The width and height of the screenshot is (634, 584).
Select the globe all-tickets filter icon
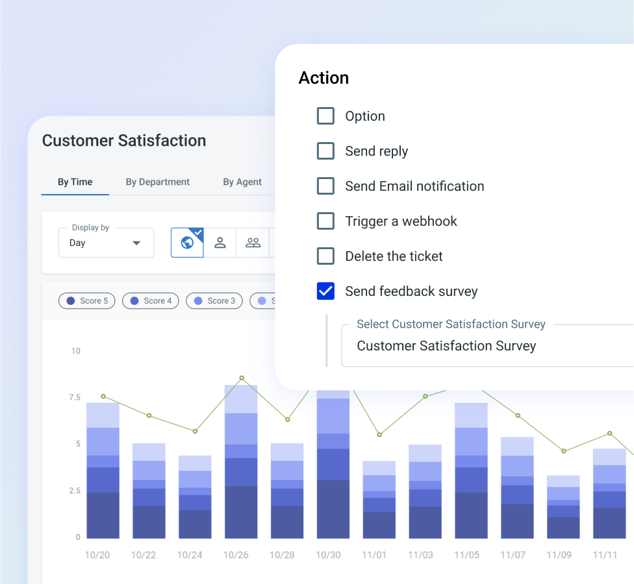[x=187, y=243]
